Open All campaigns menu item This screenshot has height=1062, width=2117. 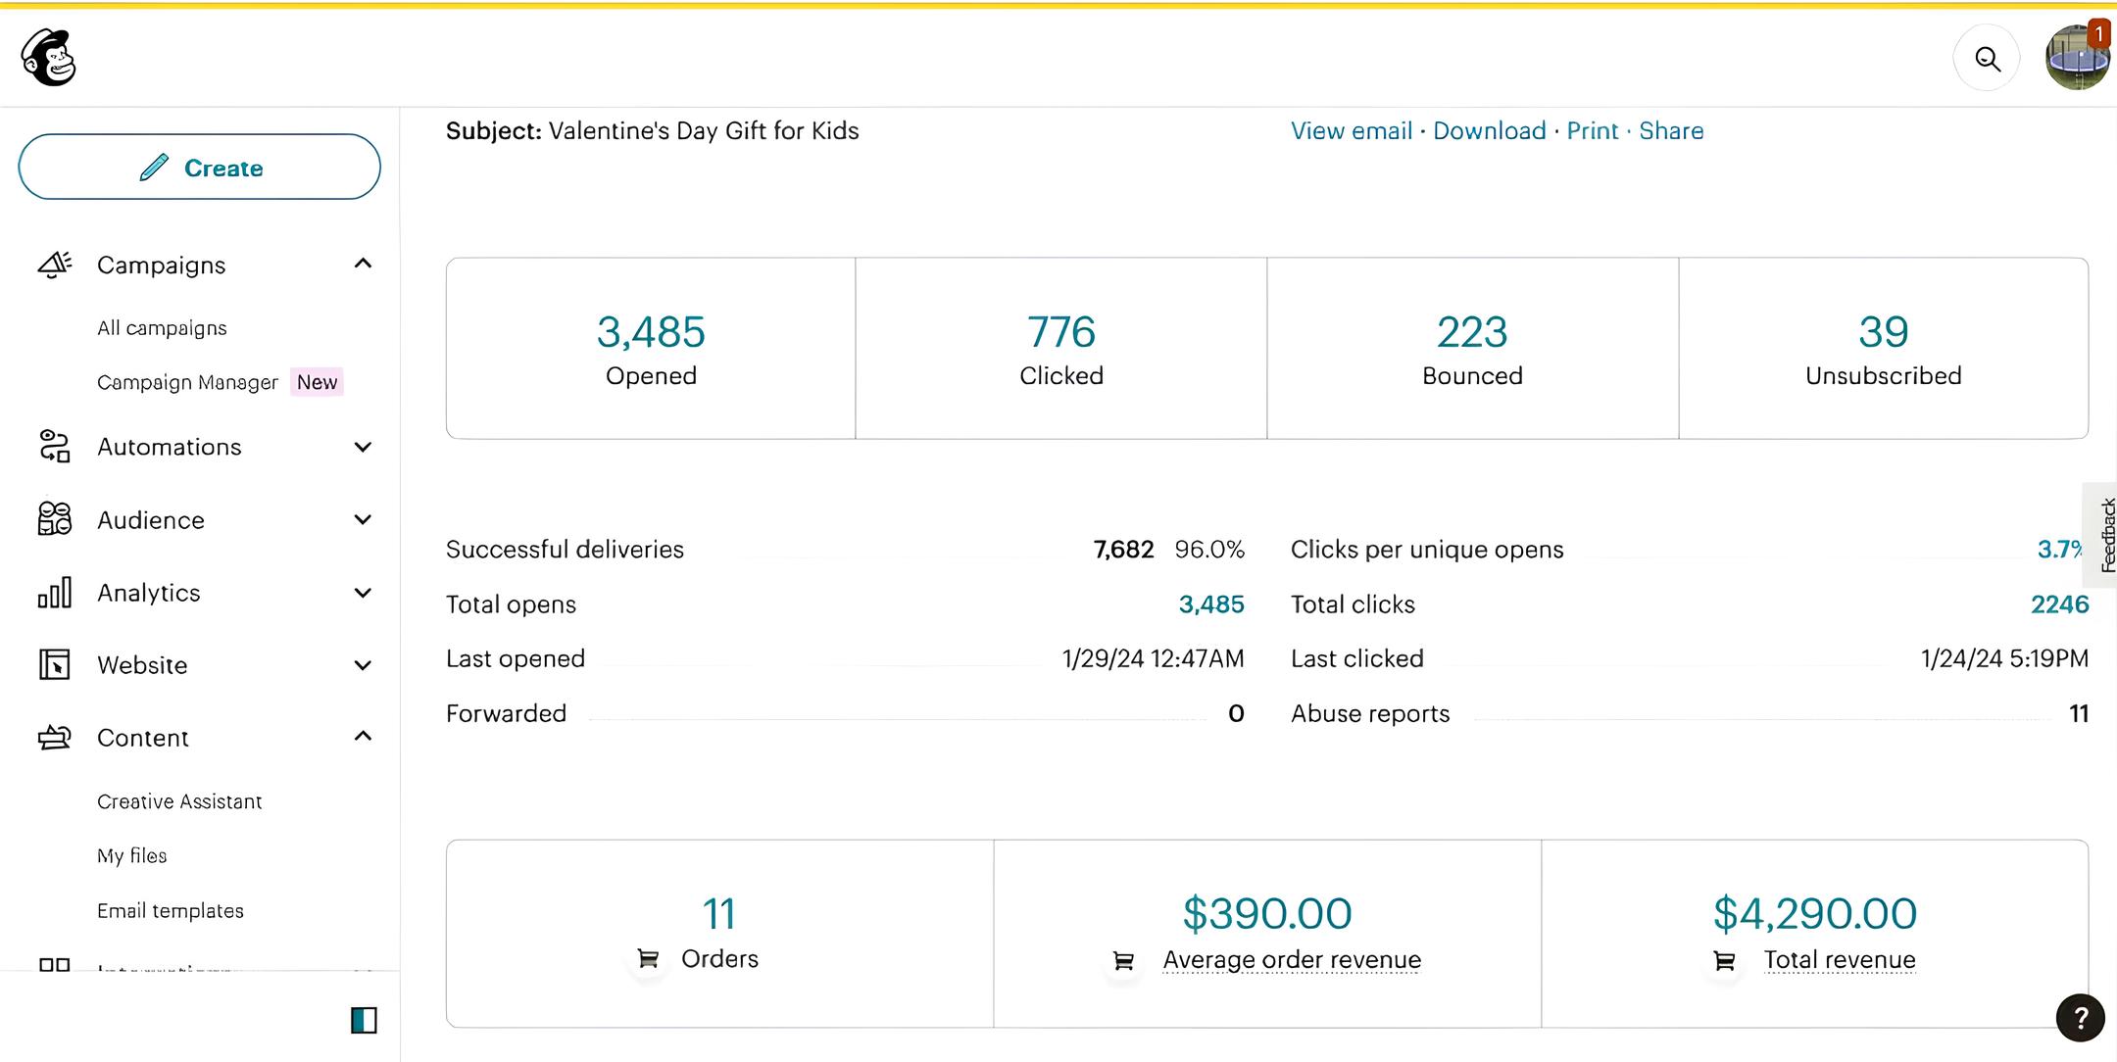[x=162, y=328]
